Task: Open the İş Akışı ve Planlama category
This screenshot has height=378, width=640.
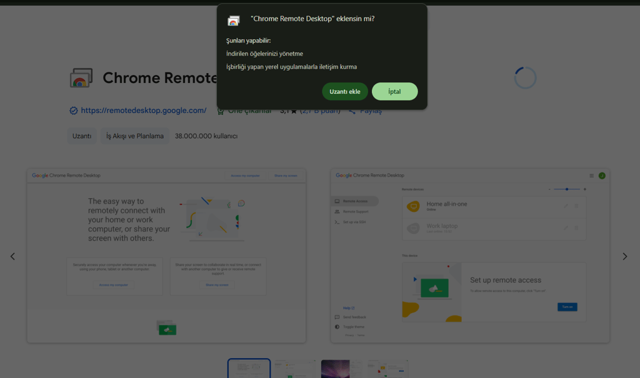Action: 135,136
